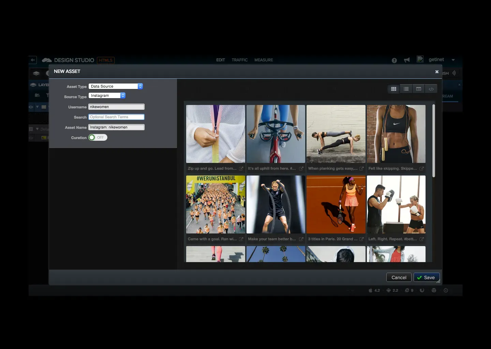Expand the getinet account menu arrow
This screenshot has width=491, height=349.
click(453, 60)
